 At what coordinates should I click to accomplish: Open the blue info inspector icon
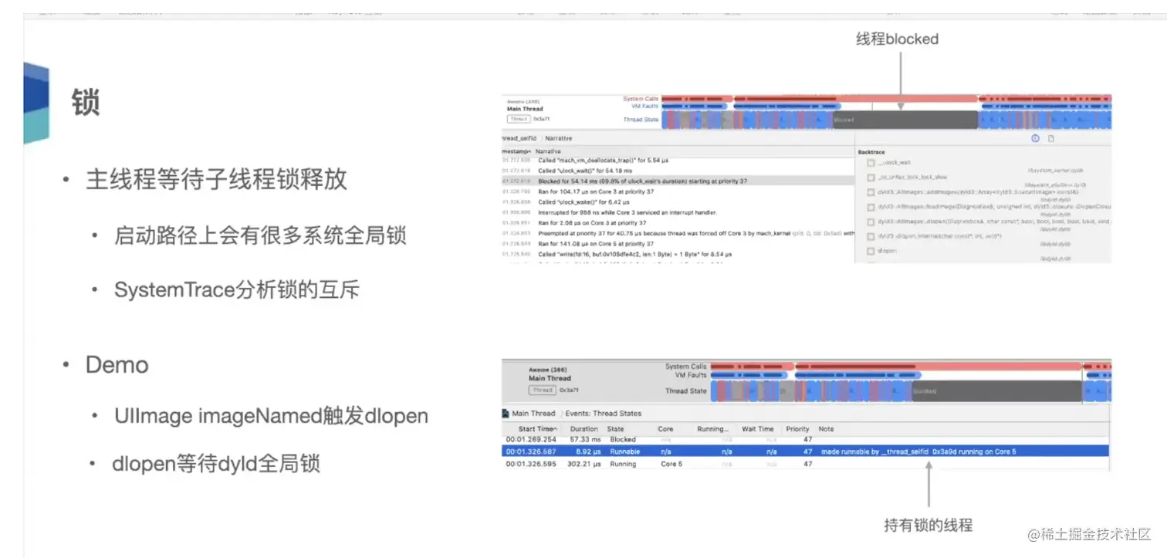pos(1035,138)
